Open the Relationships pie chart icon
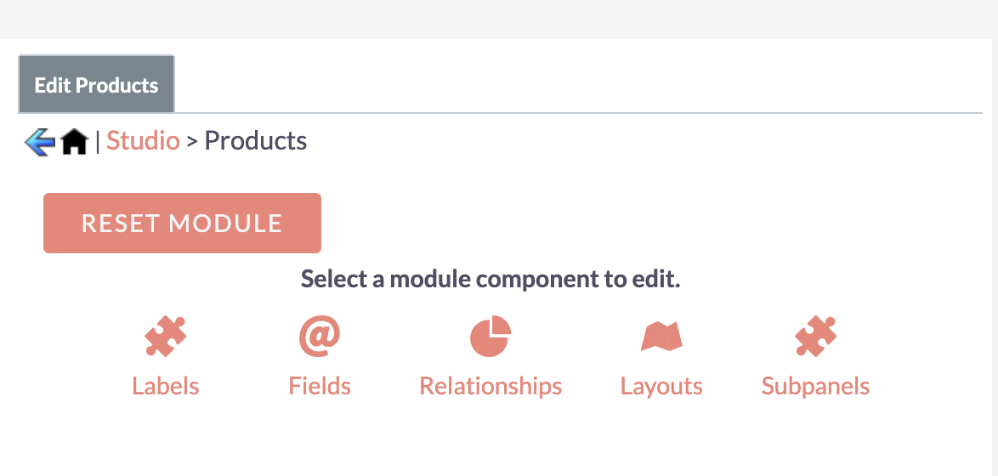 (490, 336)
